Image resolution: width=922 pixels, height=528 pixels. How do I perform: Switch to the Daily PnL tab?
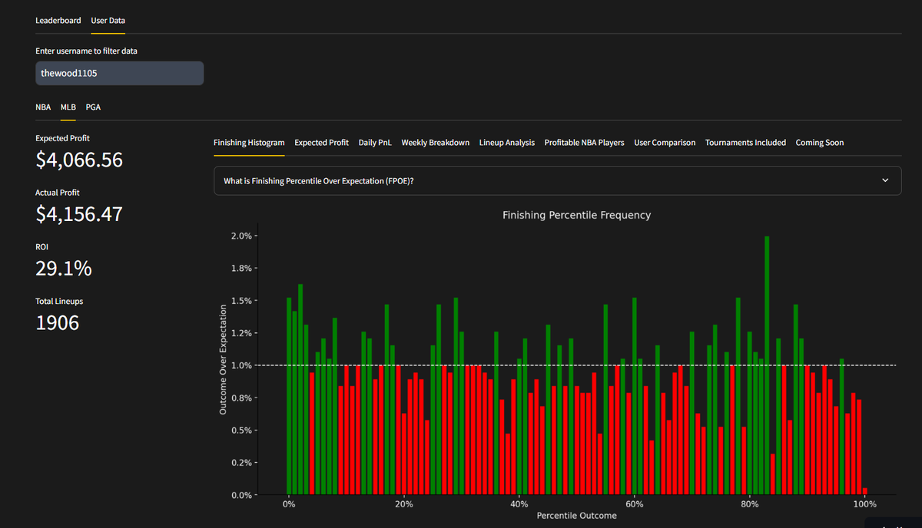(x=375, y=143)
